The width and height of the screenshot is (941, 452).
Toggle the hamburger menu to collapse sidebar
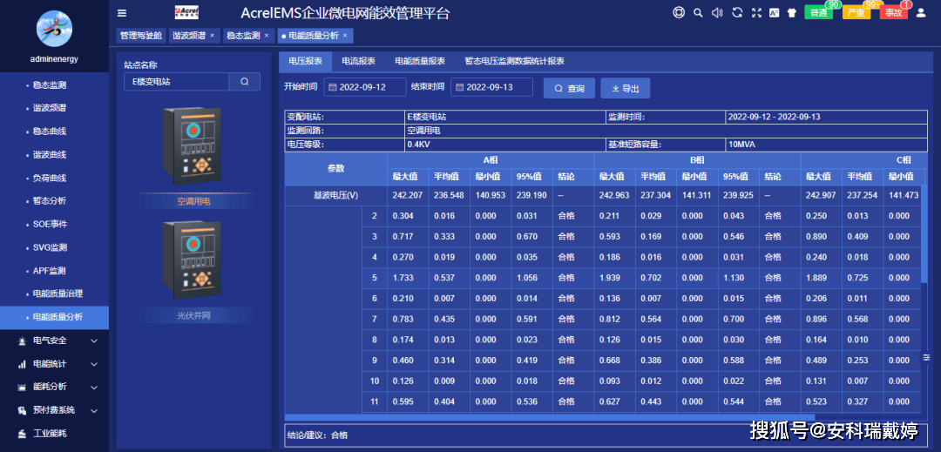122,12
